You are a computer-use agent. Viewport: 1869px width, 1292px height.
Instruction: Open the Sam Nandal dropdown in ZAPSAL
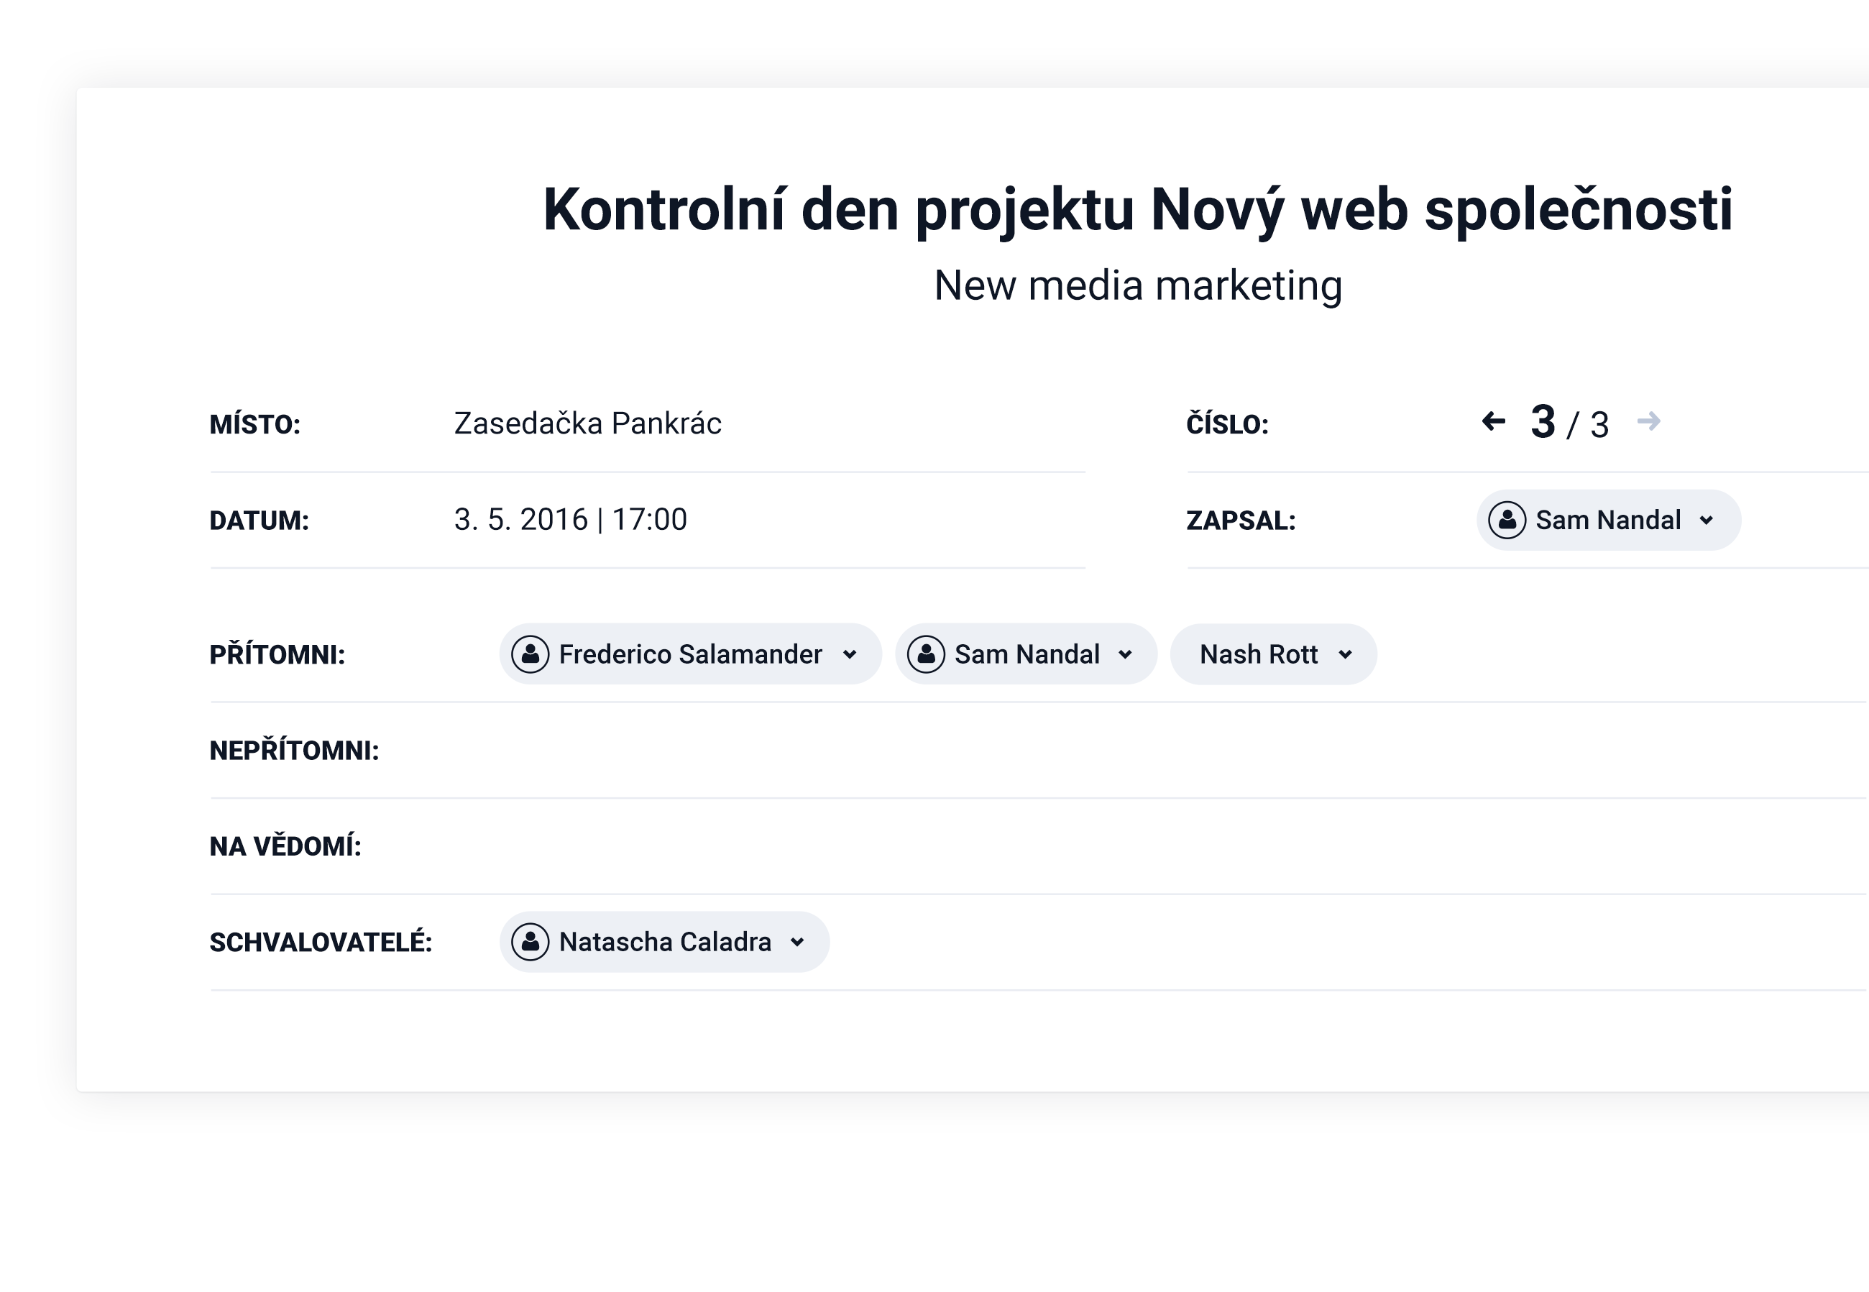pos(1706,520)
